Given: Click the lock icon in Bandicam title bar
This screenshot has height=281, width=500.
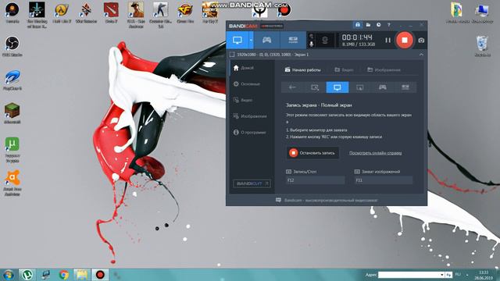Looking at the screenshot, I should 358,25.
